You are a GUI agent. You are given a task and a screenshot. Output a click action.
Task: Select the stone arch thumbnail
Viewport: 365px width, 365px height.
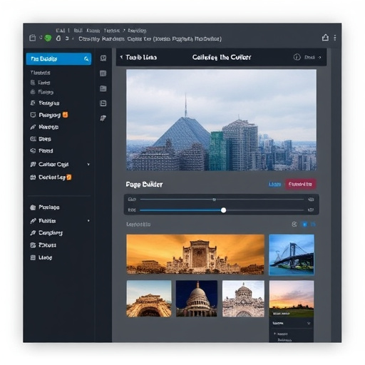click(149, 299)
